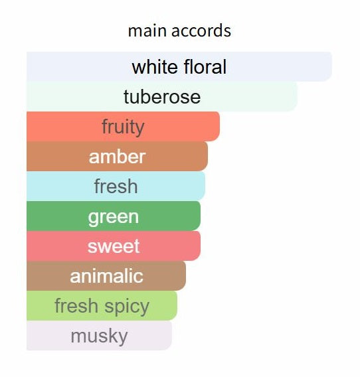
Task: Click the fruity accord bar
Action: (123, 126)
